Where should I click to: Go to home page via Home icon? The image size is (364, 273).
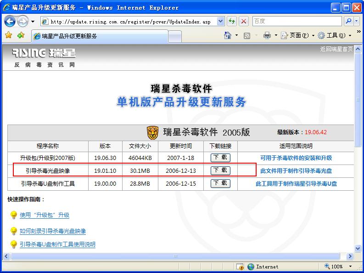228,35
